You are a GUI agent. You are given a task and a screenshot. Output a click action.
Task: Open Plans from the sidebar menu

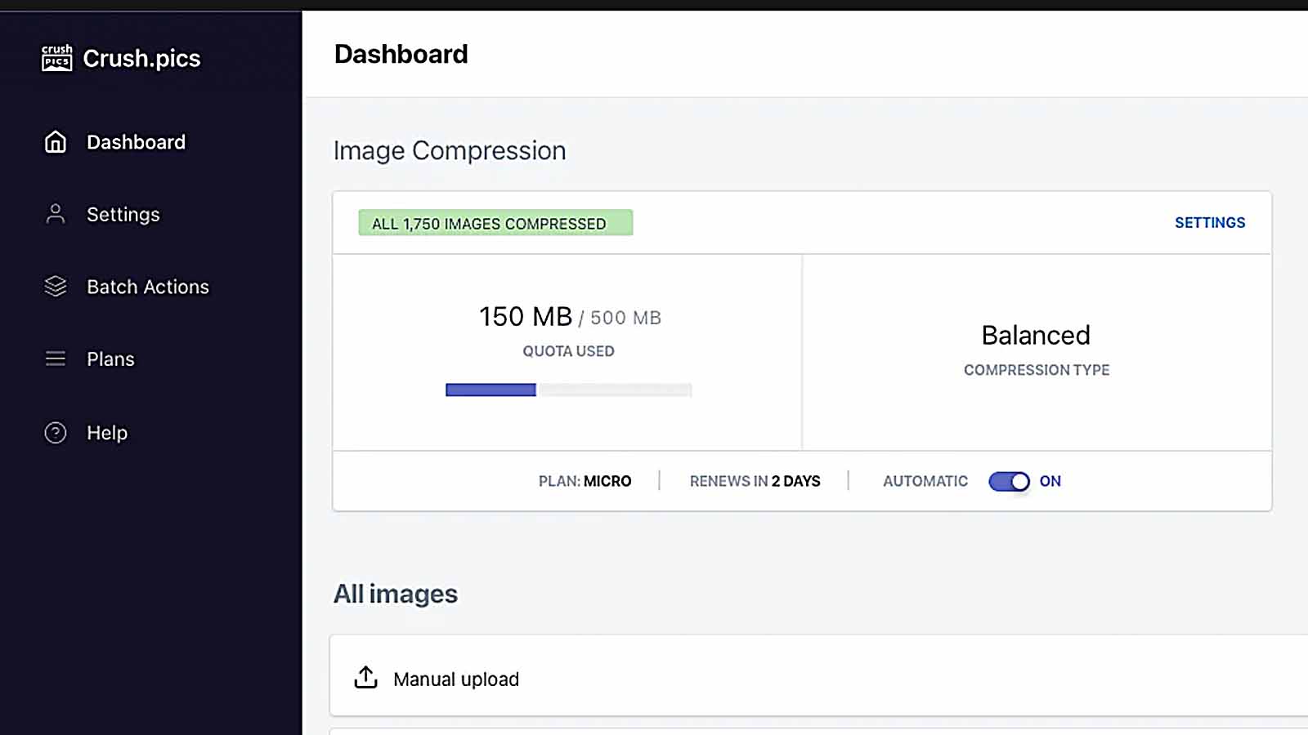[110, 359]
